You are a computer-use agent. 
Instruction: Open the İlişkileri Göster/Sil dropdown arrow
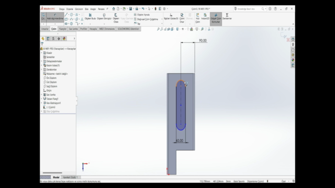pyautogui.click(x=171, y=24)
